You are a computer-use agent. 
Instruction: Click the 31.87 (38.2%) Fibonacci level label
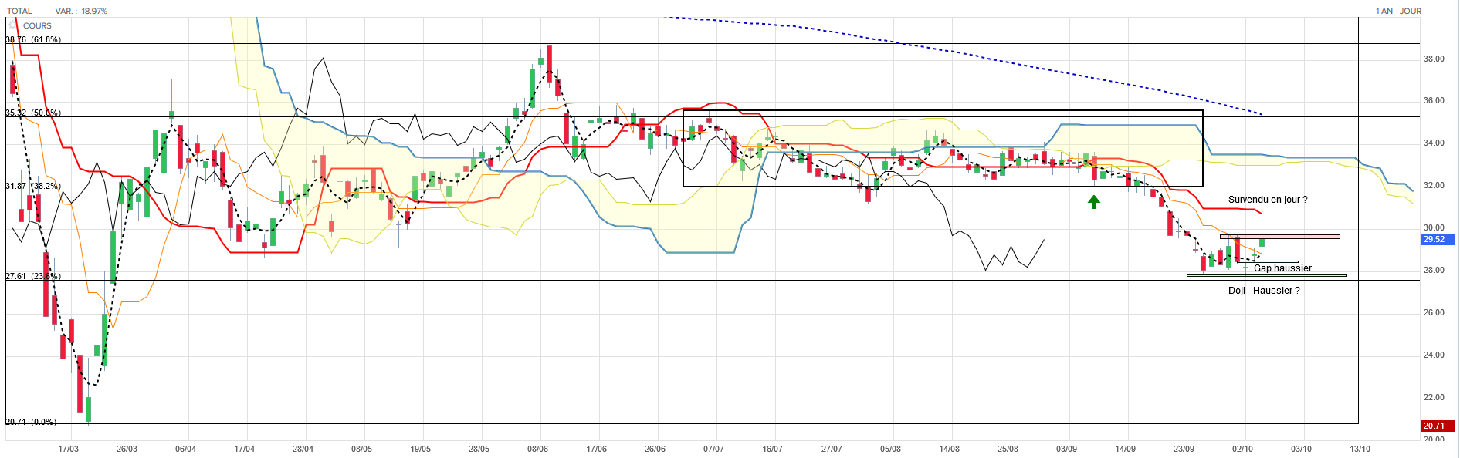coord(33,186)
